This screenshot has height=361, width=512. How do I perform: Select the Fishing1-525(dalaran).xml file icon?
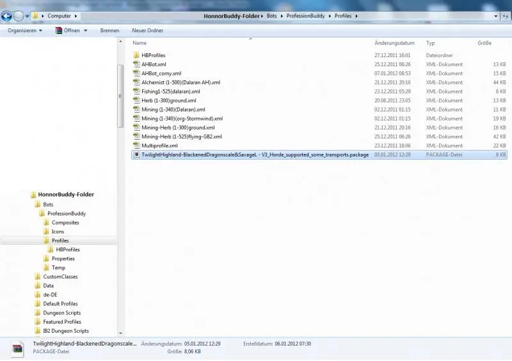(136, 91)
